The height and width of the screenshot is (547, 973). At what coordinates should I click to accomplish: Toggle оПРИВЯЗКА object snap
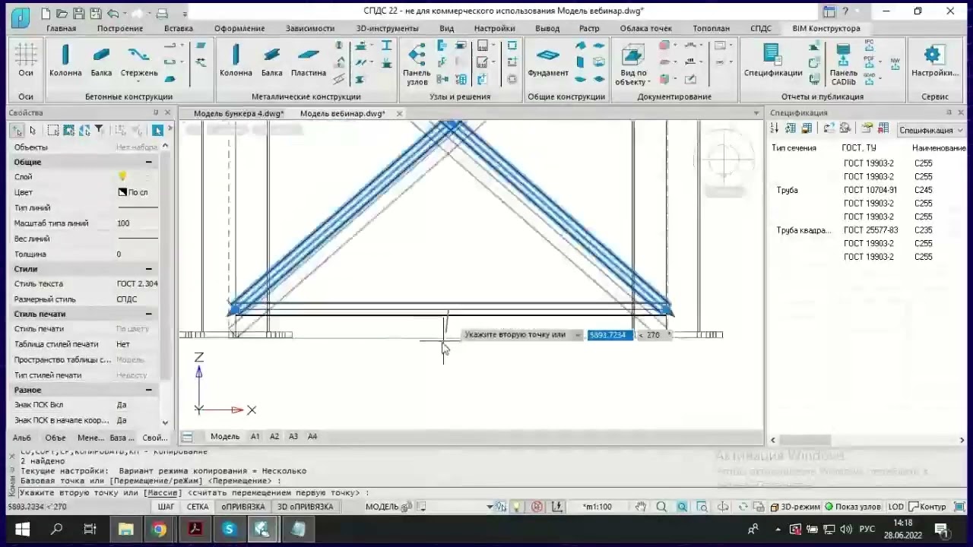(243, 507)
